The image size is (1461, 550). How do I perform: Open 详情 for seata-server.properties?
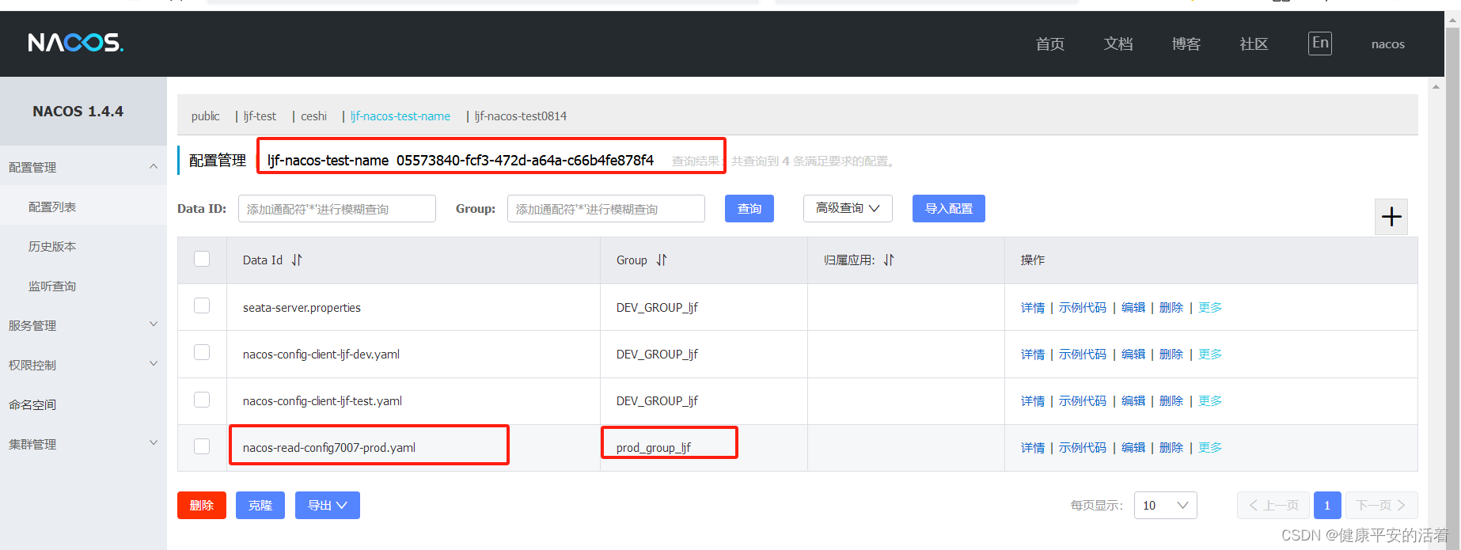coord(1033,307)
